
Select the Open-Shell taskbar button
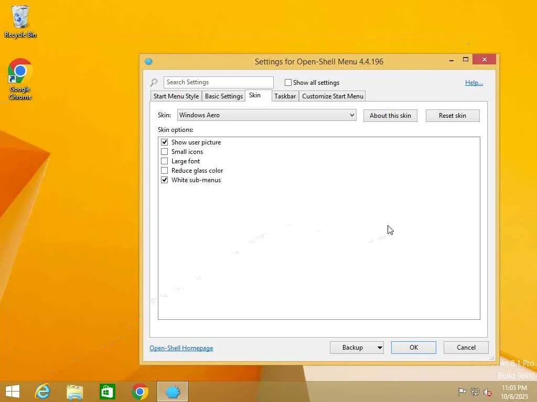[173, 392]
